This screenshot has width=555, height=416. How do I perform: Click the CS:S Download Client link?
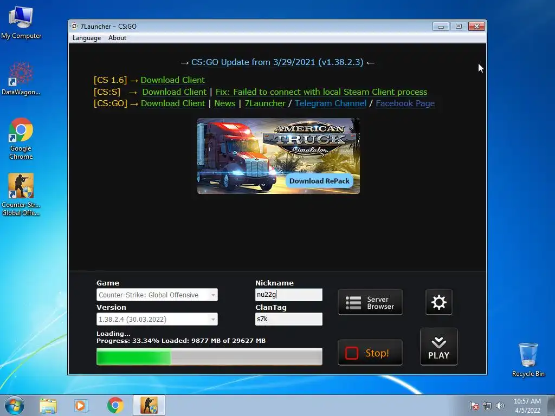point(174,92)
